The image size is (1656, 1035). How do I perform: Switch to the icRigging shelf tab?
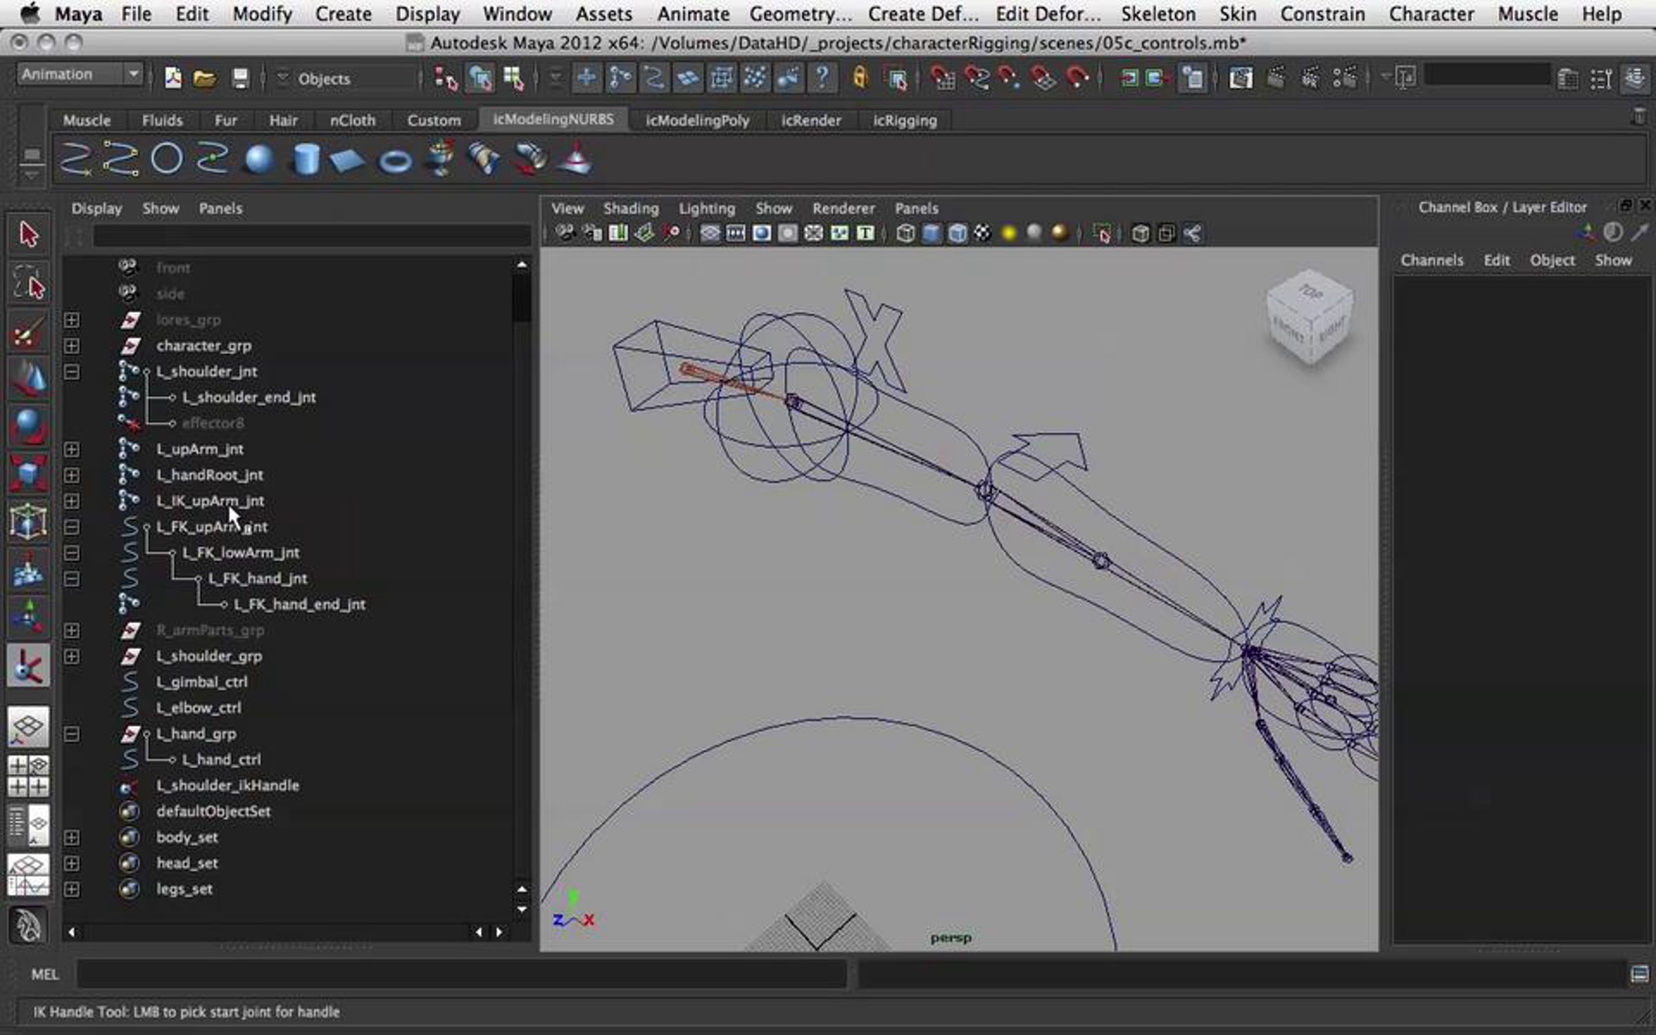click(x=905, y=121)
